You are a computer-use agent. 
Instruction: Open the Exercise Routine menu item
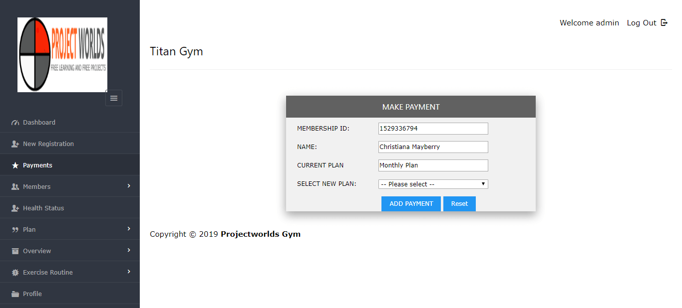(x=48, y=273)
